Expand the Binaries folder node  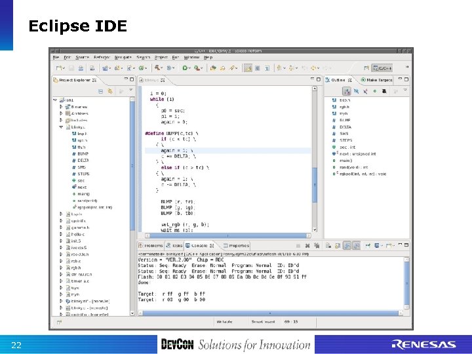tap(61, 107)
